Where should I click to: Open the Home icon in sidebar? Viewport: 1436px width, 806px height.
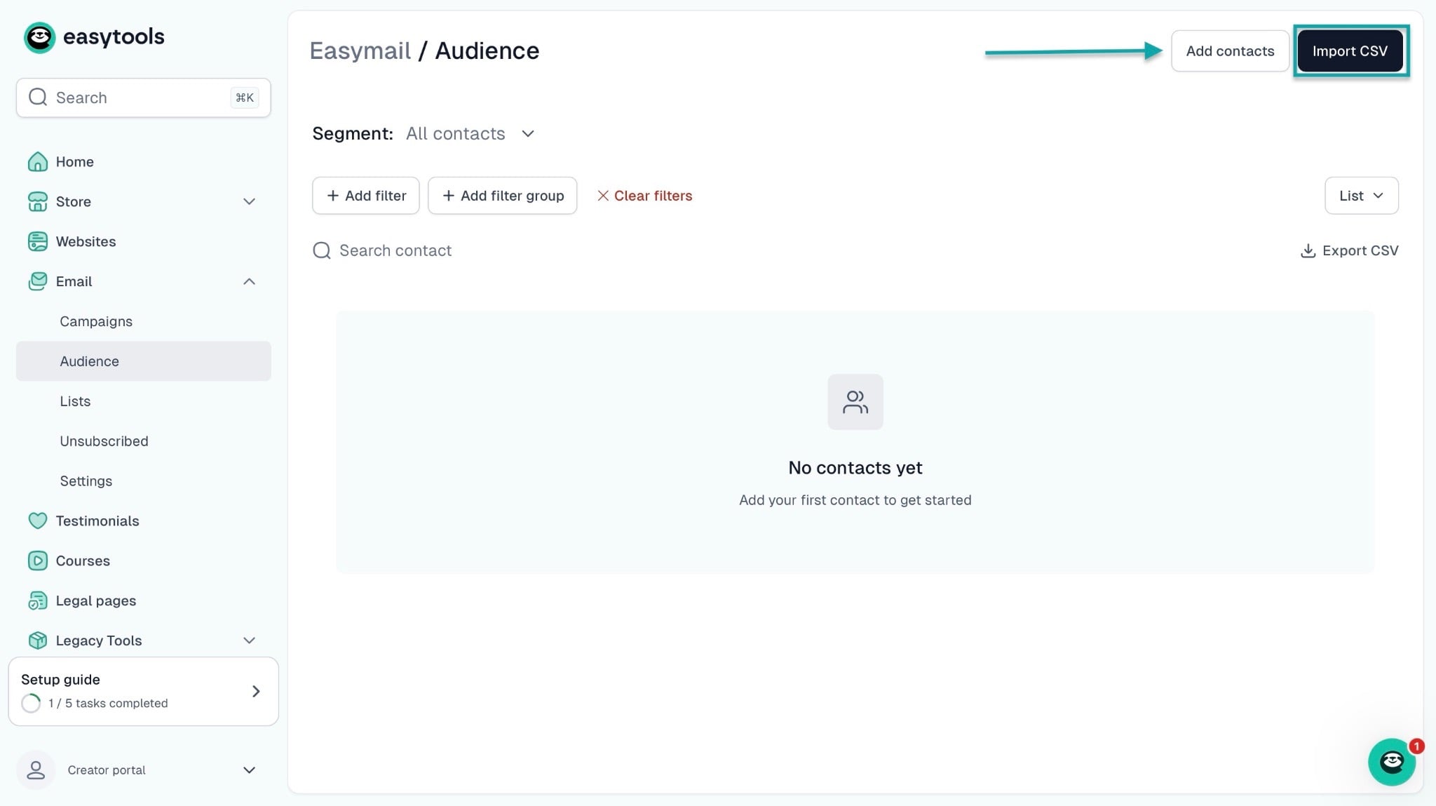click(x=38, y=162)
